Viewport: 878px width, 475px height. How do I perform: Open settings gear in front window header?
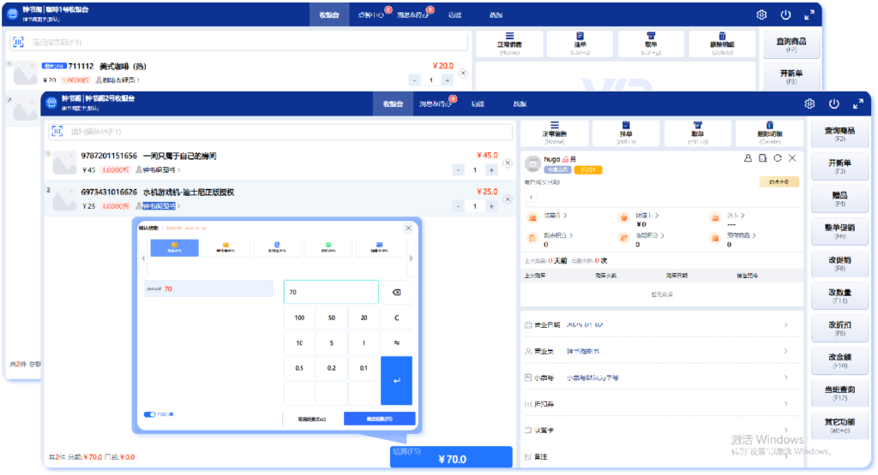[809, 104]
